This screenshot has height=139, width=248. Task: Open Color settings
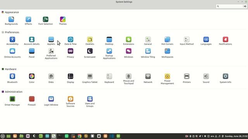pos(32,78)
